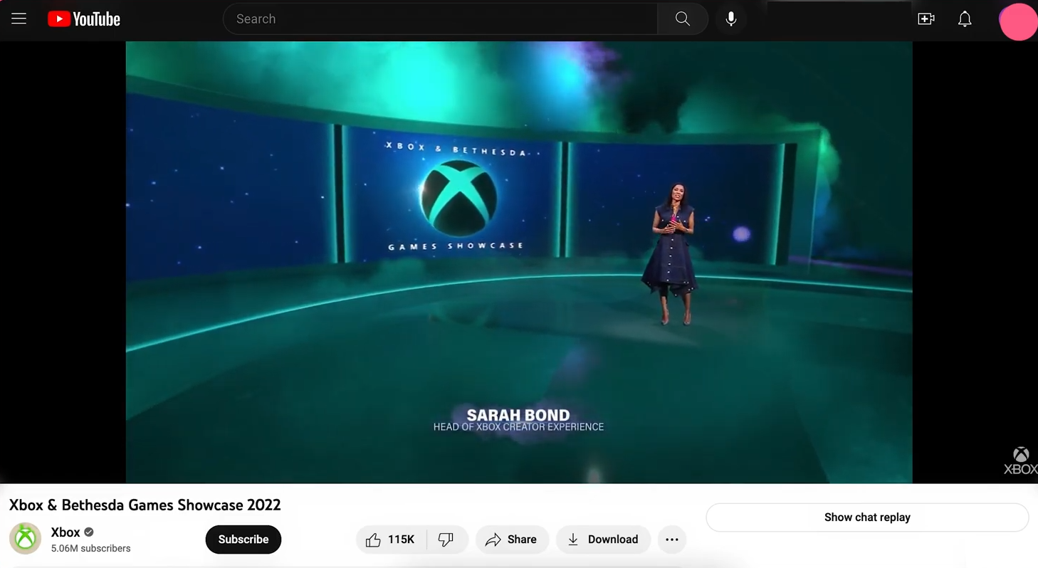Open the Xbox channel avatar
1038x568 pixels.
tap(25, 539)
